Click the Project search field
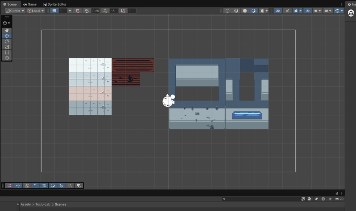Image resolution: width=356 pixels, height=211 pixels. [261, 199]
